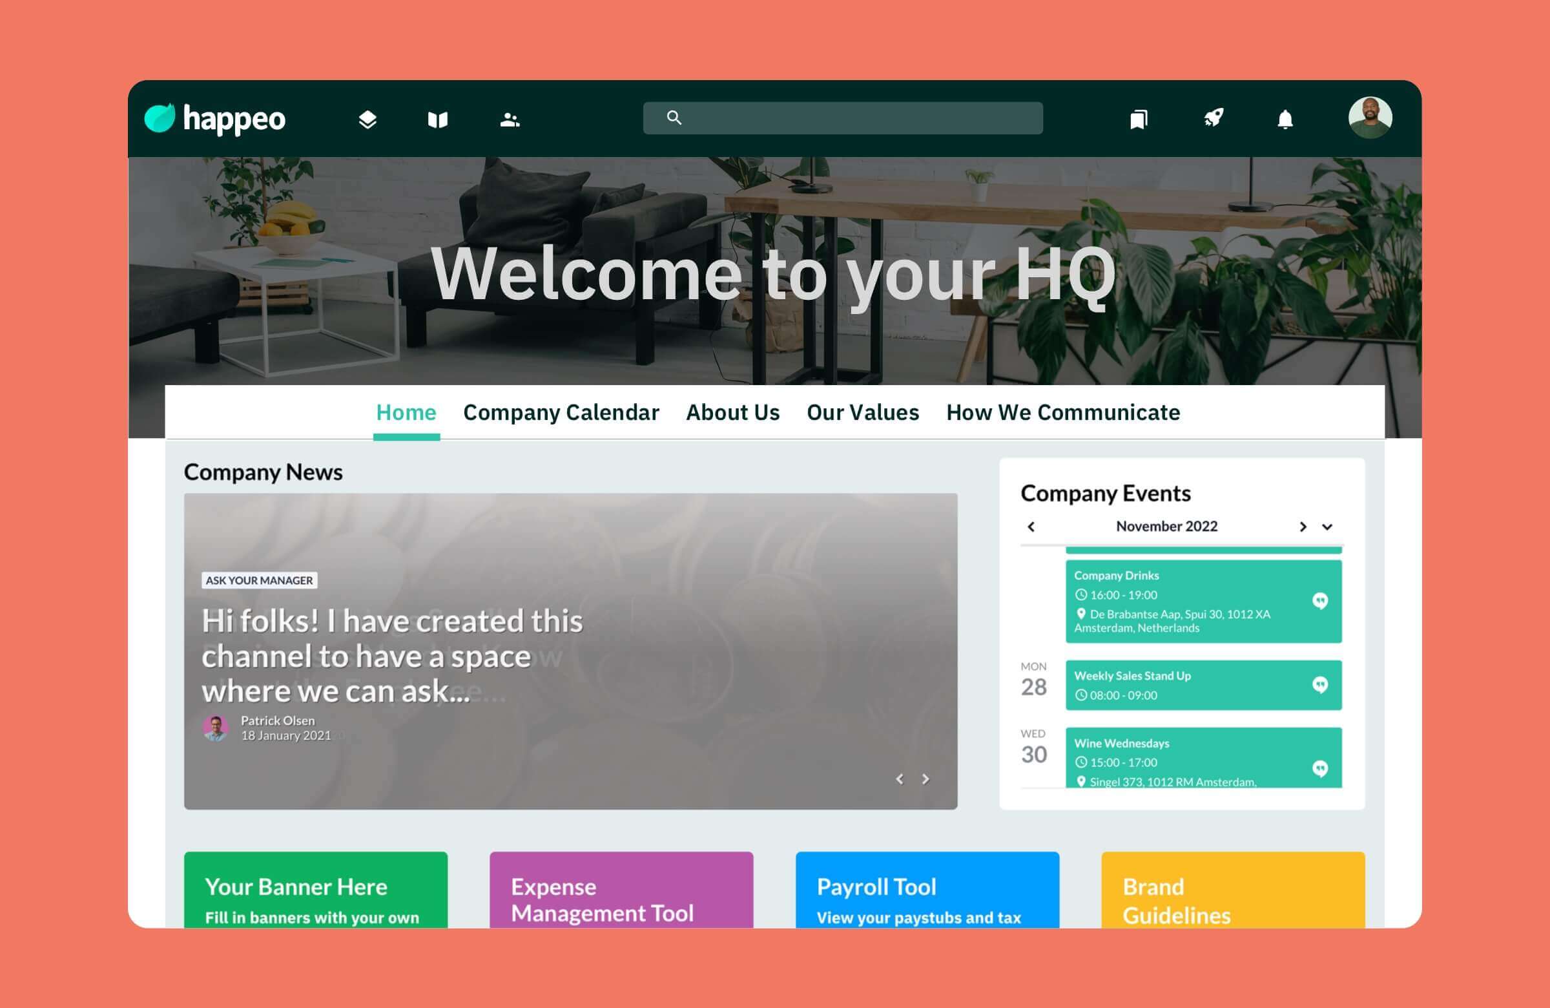Screen dimensions: 1550x1008
Task: Check notifications via the bell icon
Action: [1285, 119]
